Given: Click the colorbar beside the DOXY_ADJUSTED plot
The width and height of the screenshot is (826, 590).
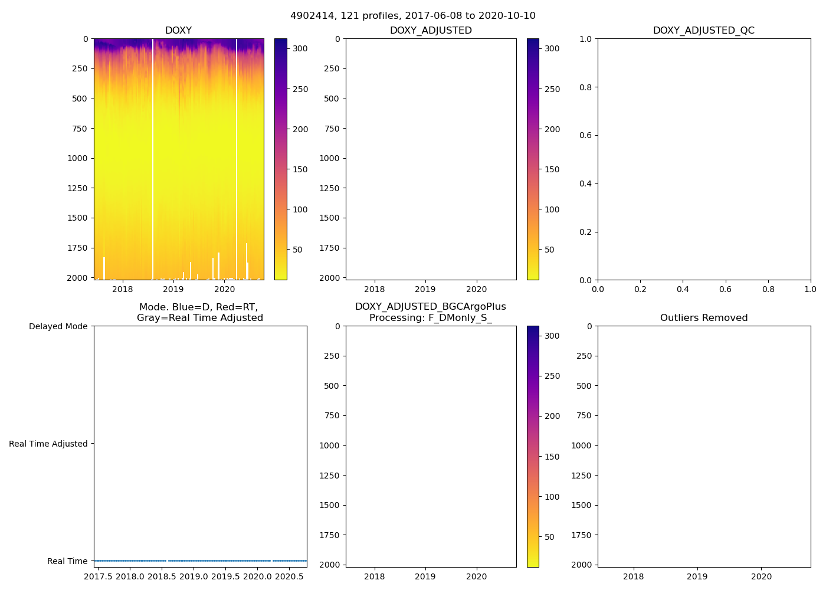Looking at the screenshot, I should click(x=533, y=159).
